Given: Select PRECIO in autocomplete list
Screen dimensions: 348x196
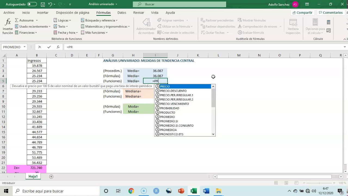Looking at the screenshot, I should click(183, 87).
